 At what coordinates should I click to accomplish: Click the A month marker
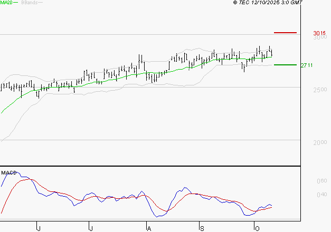(149, 229)
